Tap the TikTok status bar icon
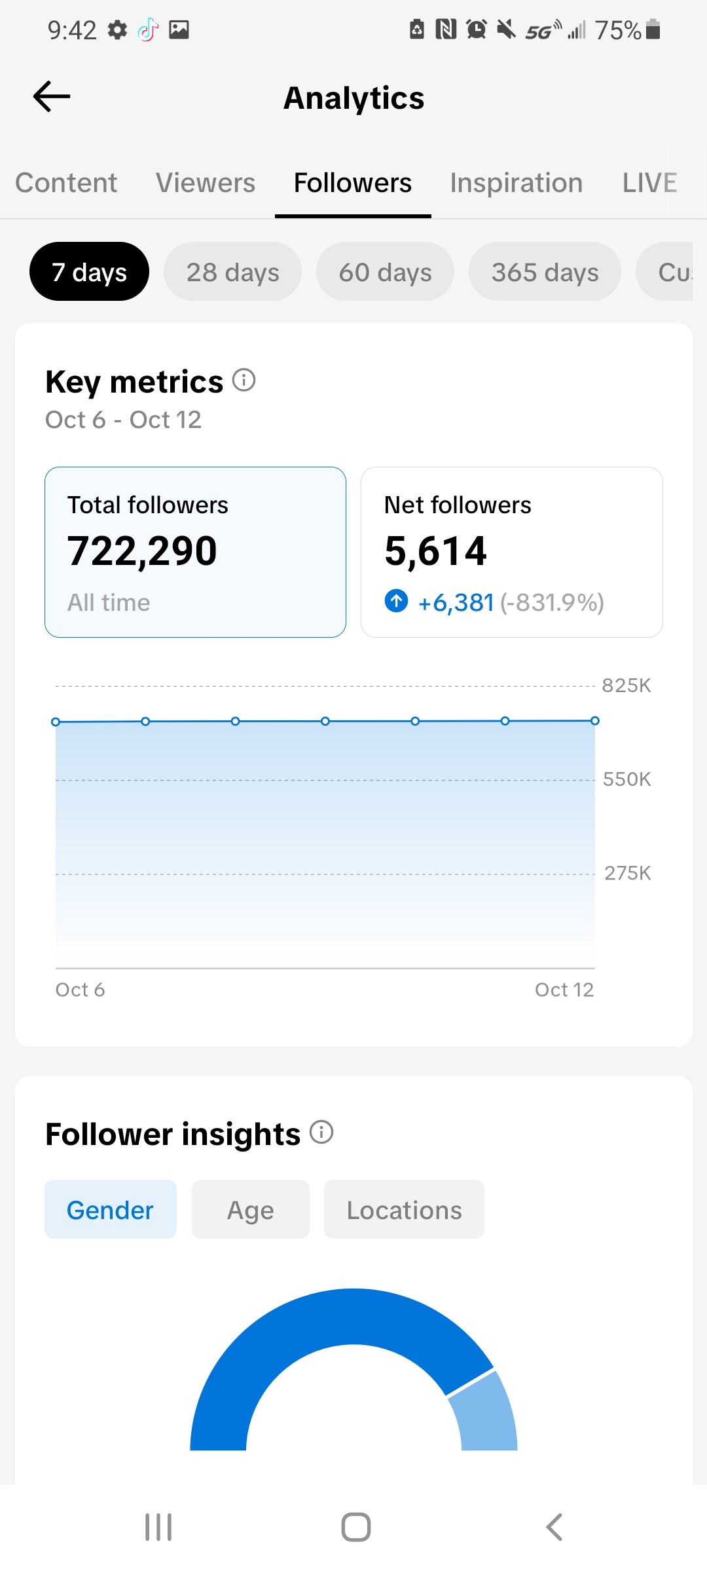The height and width of the screenshot is (1573, 707). click(148, 29)
